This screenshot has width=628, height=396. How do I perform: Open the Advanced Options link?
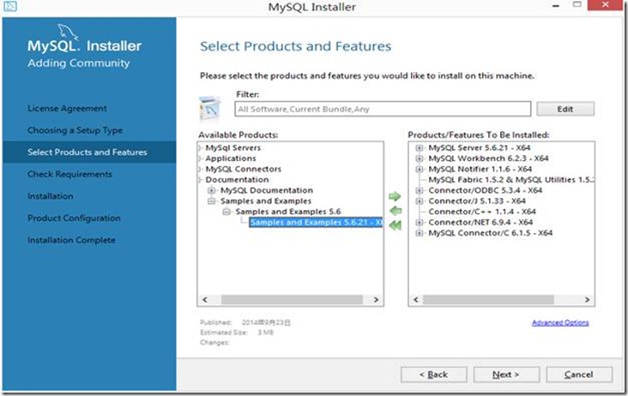click(560, 323)
